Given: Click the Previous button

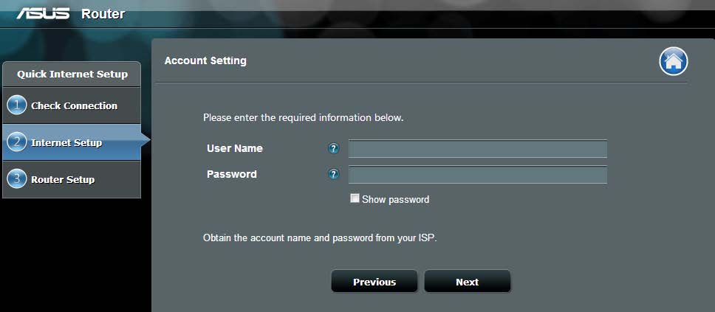Looking at the screenshot, I should click(x=374, y=282).
